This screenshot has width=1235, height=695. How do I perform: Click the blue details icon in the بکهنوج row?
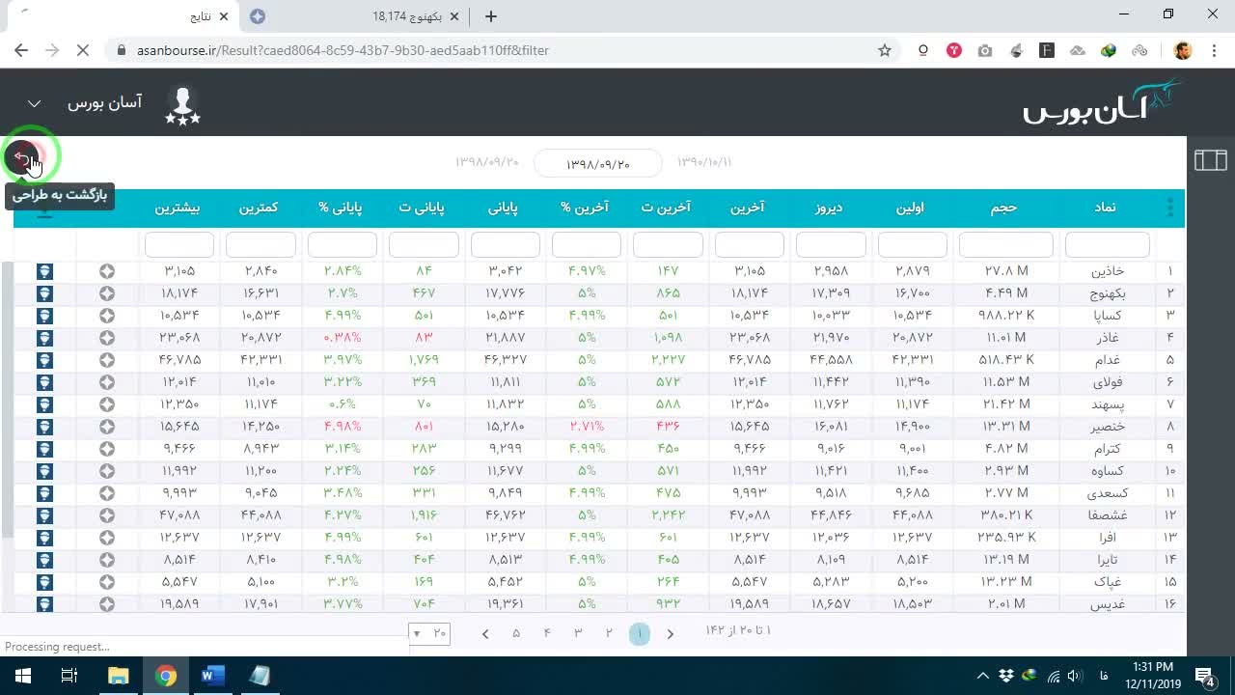[x=44, y=293]
